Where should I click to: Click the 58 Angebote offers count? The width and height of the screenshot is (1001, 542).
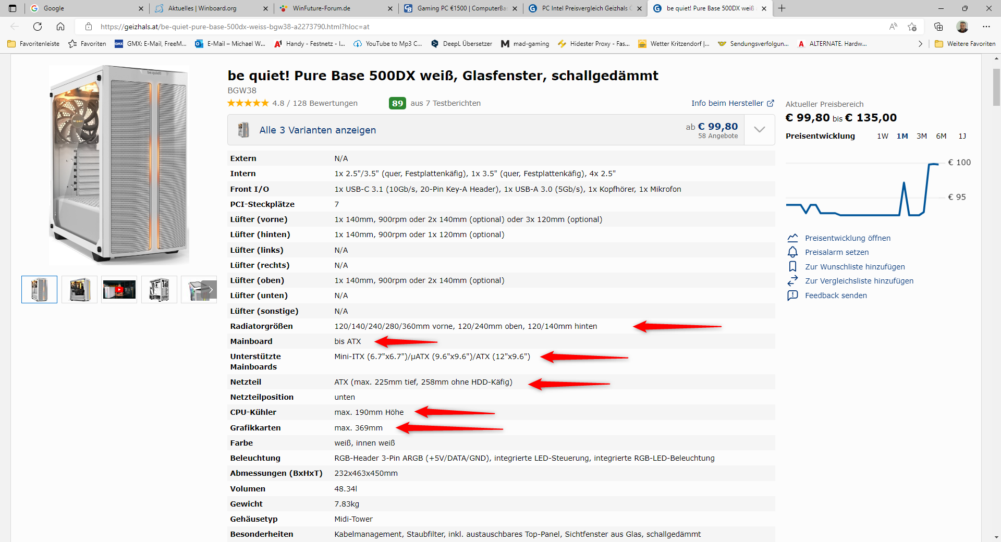pos(718,136)
